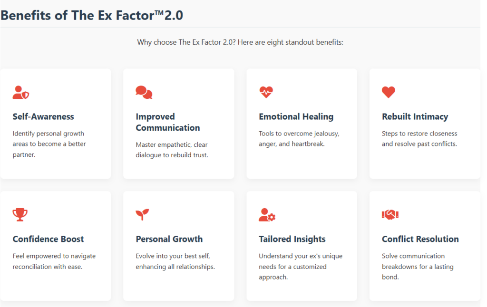Click the trophy Confidence Boost icon

[20, 215]
